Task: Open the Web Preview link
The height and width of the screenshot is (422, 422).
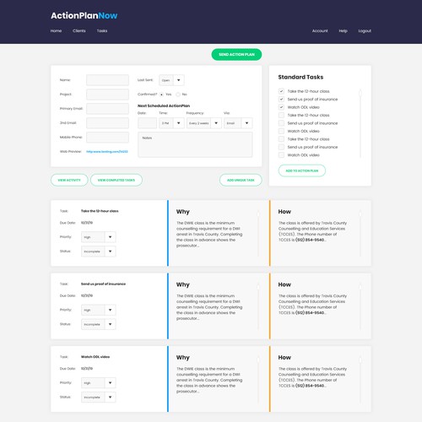Action: tap(107, 151)
